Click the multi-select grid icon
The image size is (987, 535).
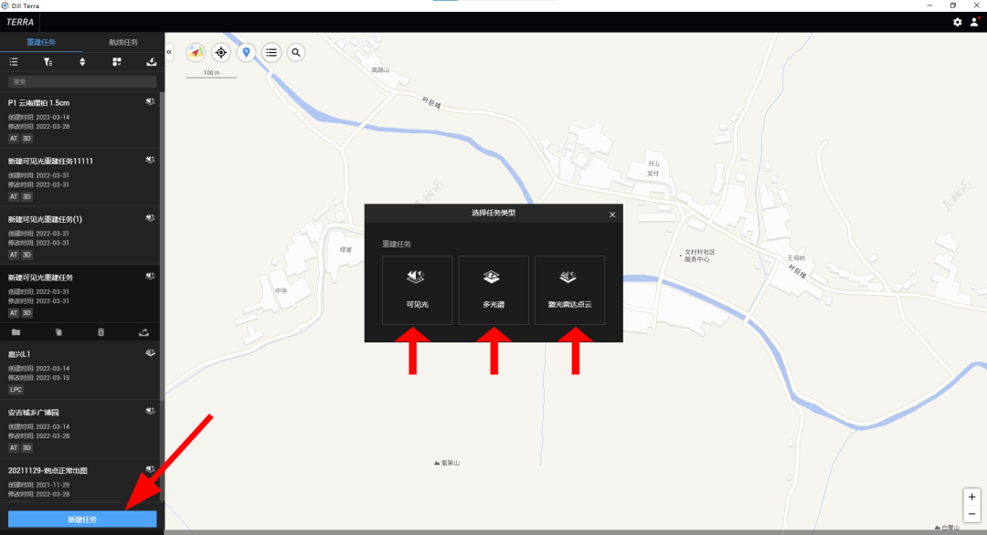point(116,61)
